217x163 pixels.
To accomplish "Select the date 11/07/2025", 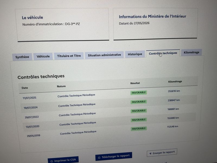I will tap(30, 98).
